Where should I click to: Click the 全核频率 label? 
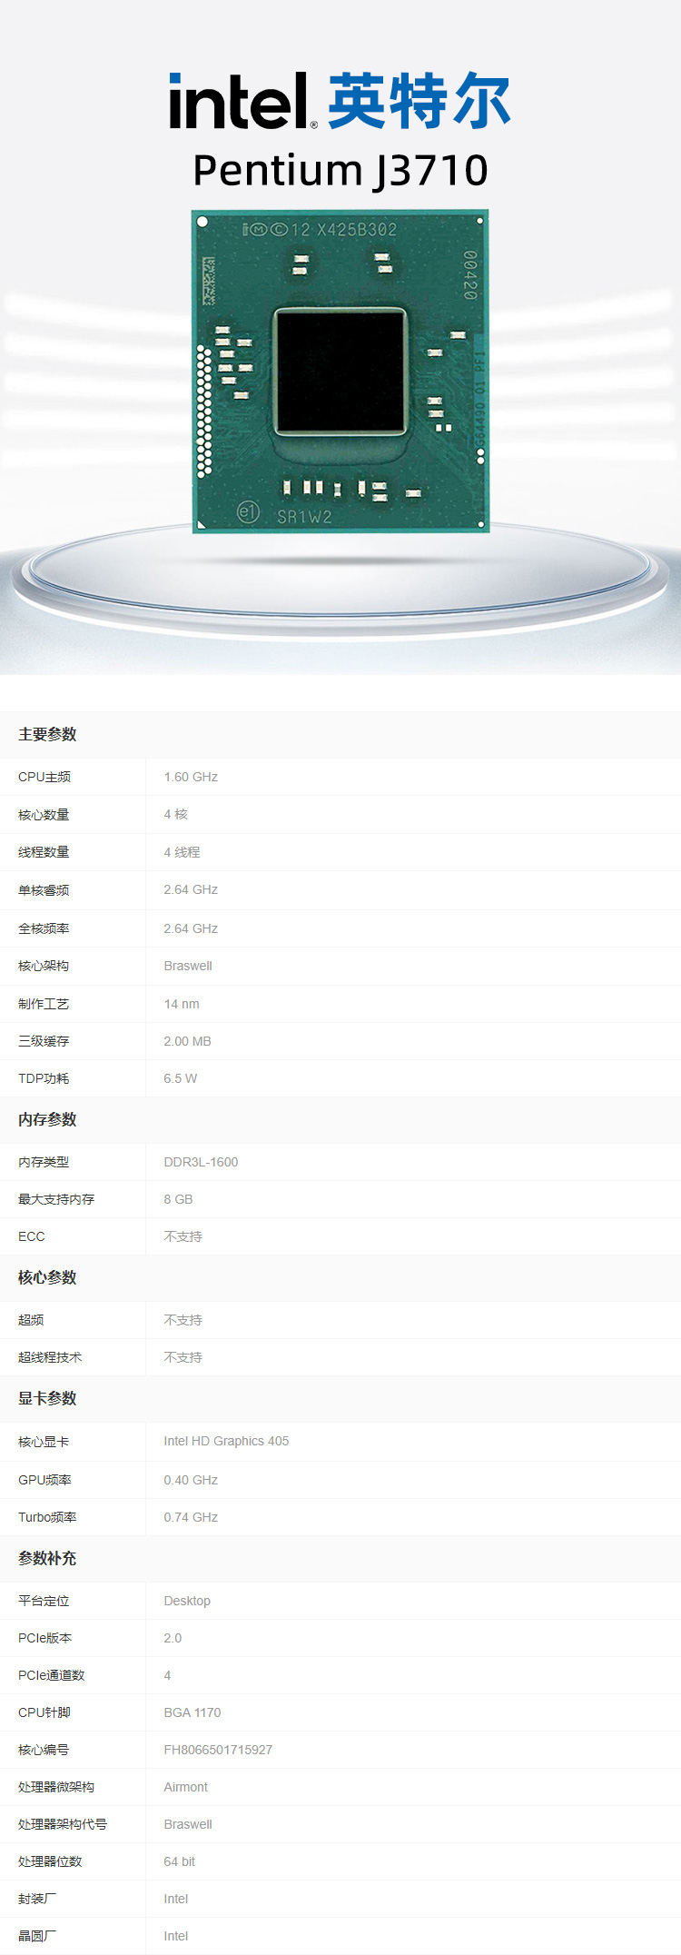tap(44, 928)
